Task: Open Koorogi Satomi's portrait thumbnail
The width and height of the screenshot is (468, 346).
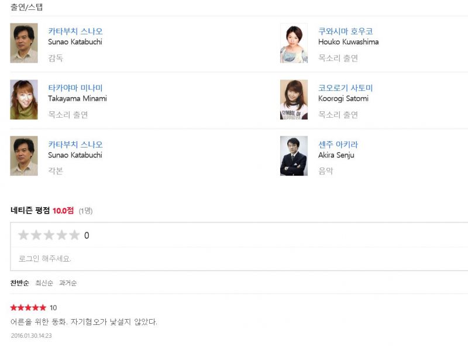Action: pyautogui.click(x=294, y=100)
